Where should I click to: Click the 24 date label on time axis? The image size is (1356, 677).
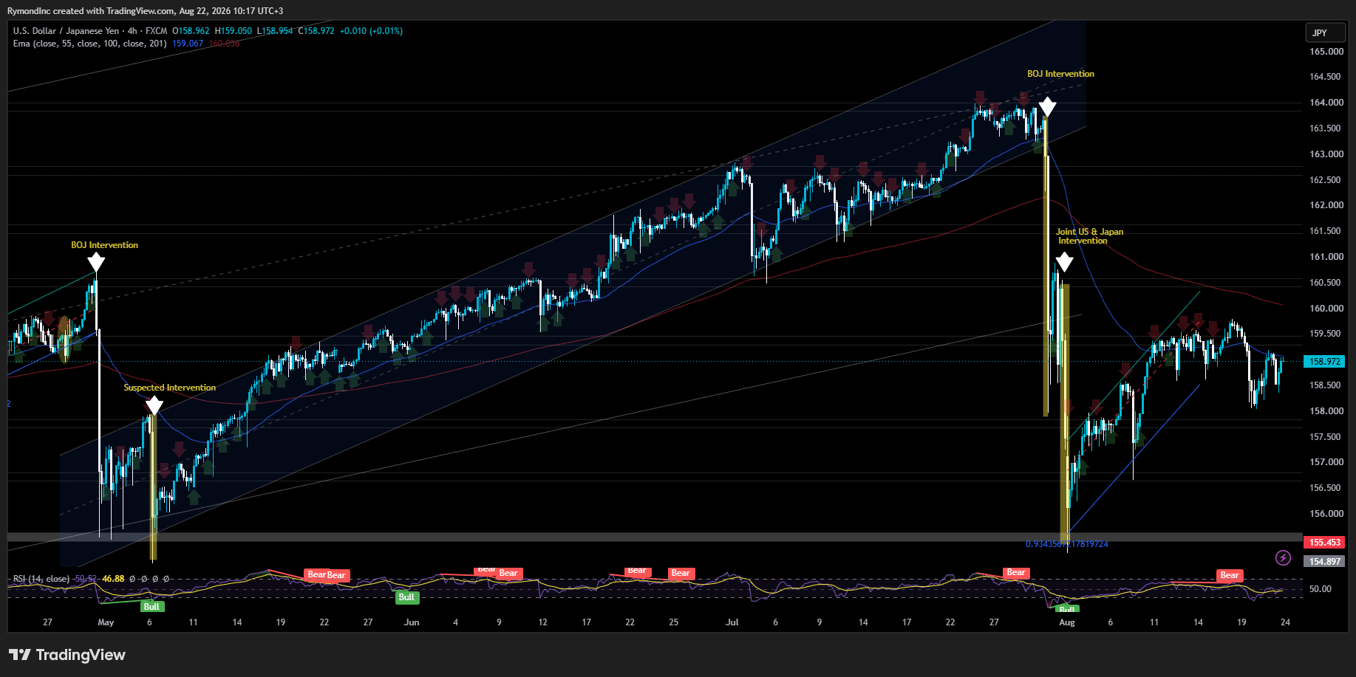pyautogui.click(x=1285, y=622)
